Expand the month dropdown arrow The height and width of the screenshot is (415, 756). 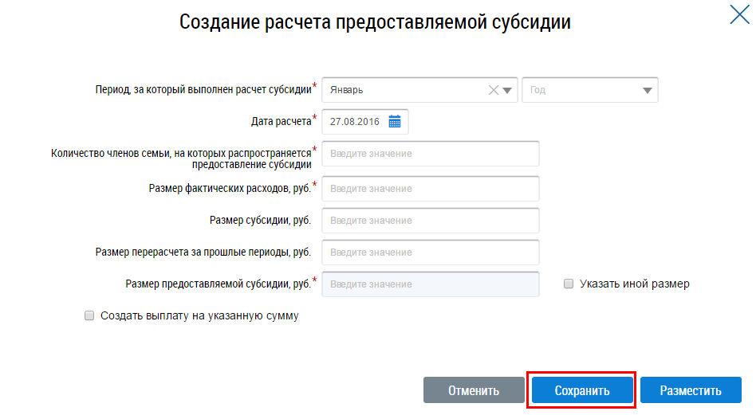pos(508,90)
